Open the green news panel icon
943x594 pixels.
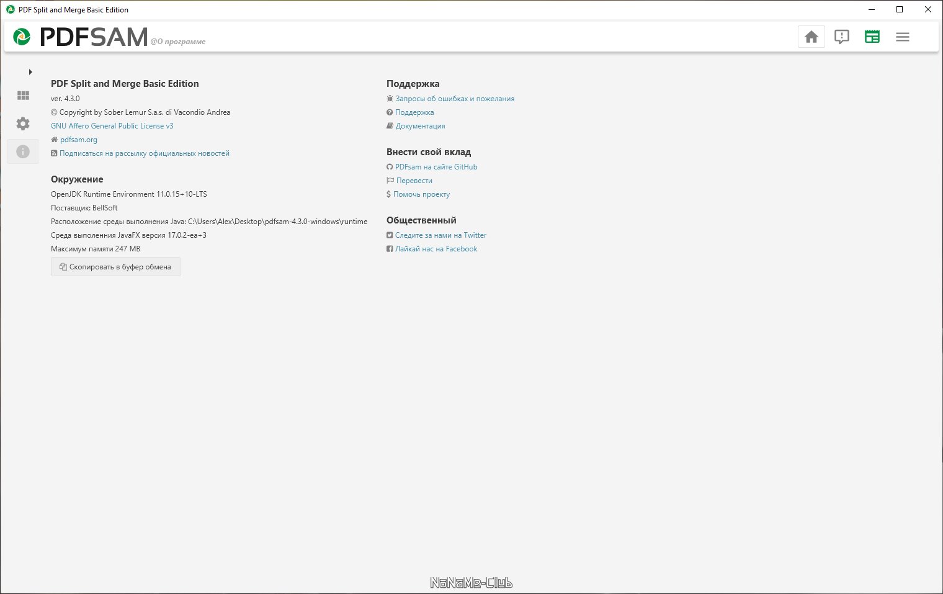pyautogui.click(x=872, y=37)
